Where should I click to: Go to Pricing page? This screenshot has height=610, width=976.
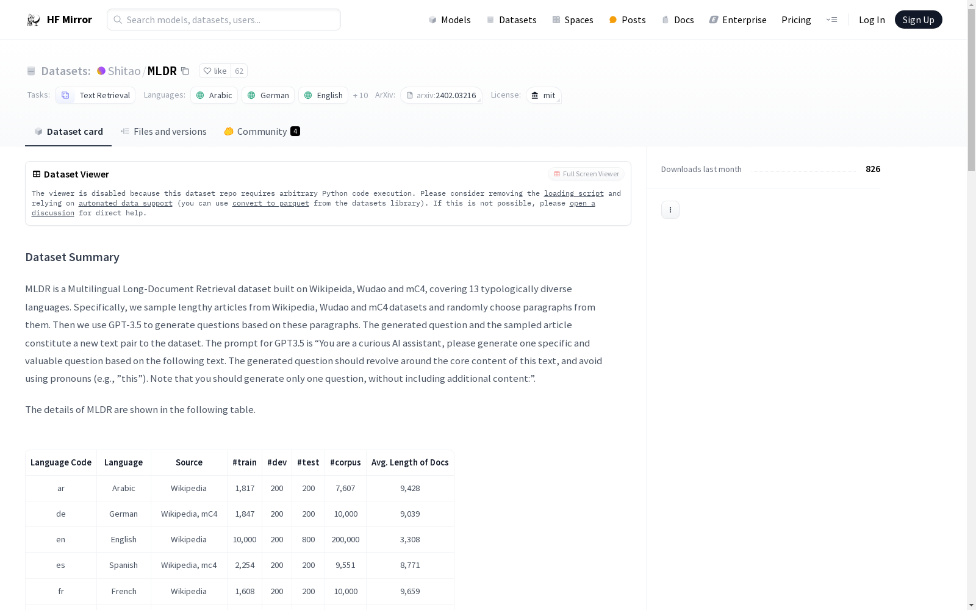796,20
